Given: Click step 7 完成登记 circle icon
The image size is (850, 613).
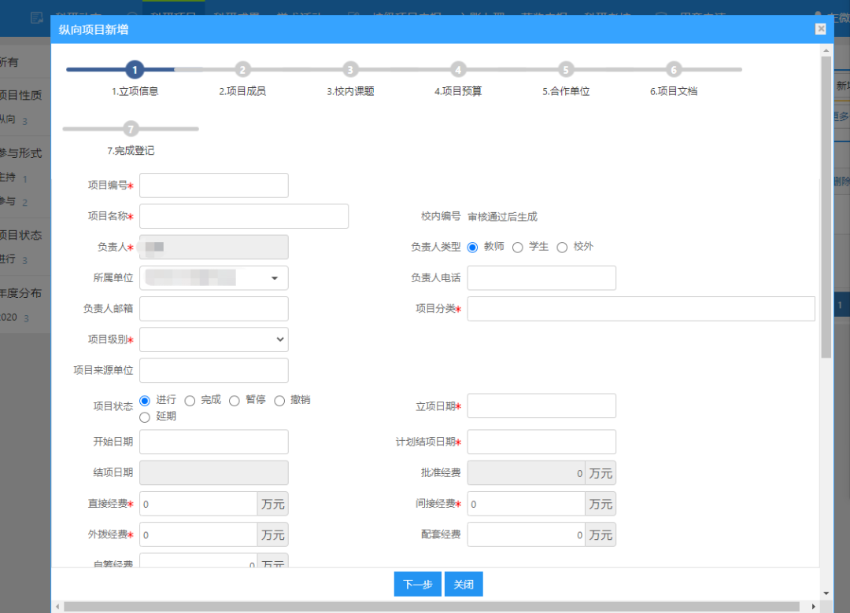Looking at the screenshot, I should tap(131, 129).
